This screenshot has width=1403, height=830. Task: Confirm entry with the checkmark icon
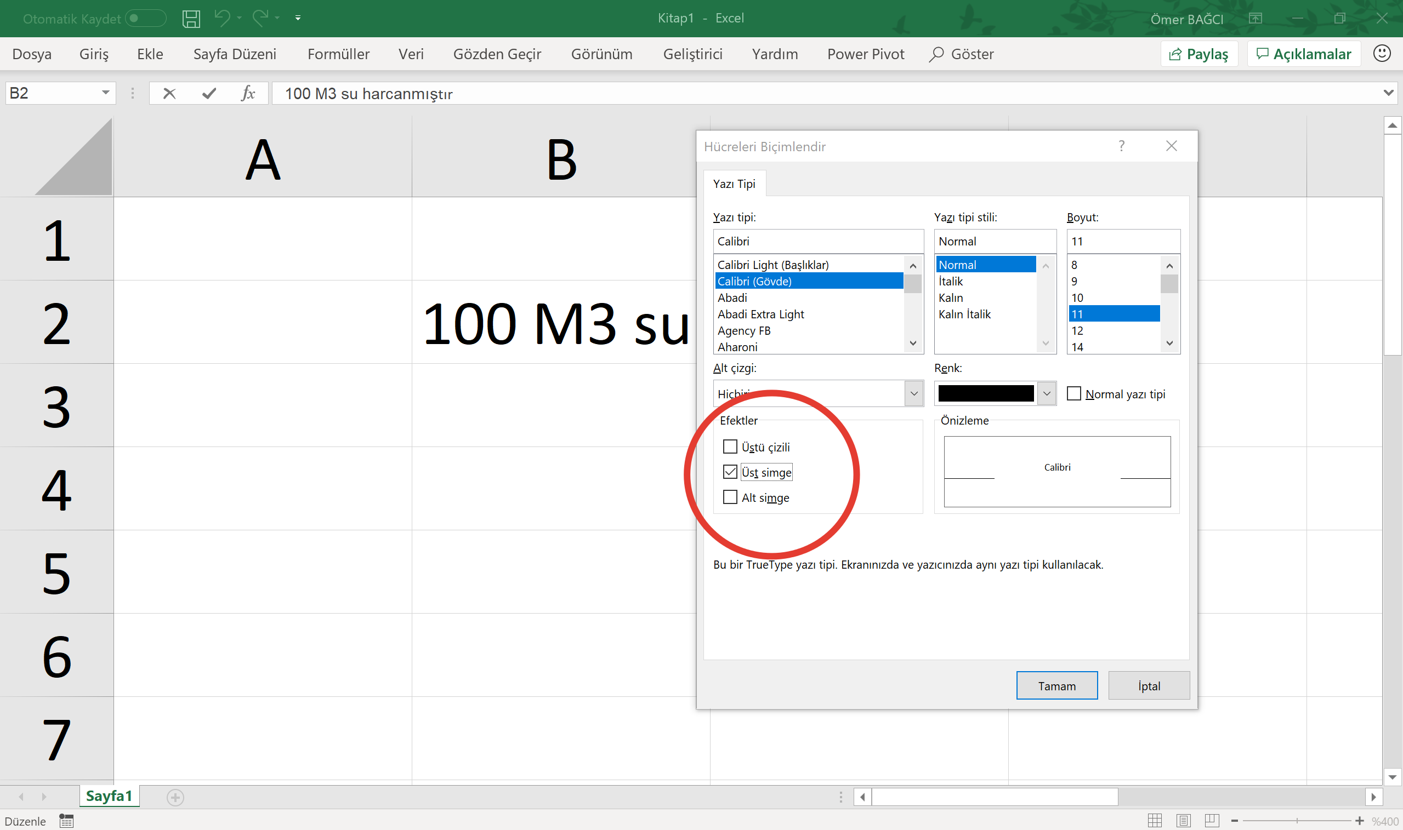click(x=209, y=93)
